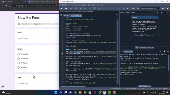
Task: Switch to Plots pane tab
Action: click(x=150, y=48)
